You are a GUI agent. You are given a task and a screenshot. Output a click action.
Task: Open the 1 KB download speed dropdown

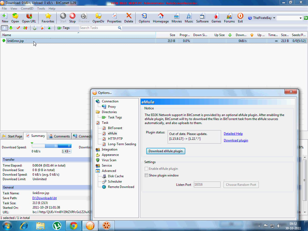66,151
